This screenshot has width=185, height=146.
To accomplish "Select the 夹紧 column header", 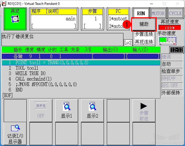I will coord(75,50).
